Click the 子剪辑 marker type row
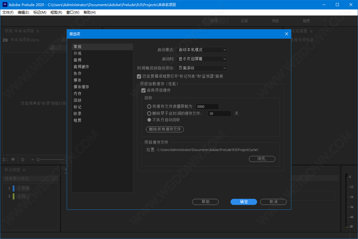Screen dimensions: 358x239 pyautogui.click(x=31, y=188)
